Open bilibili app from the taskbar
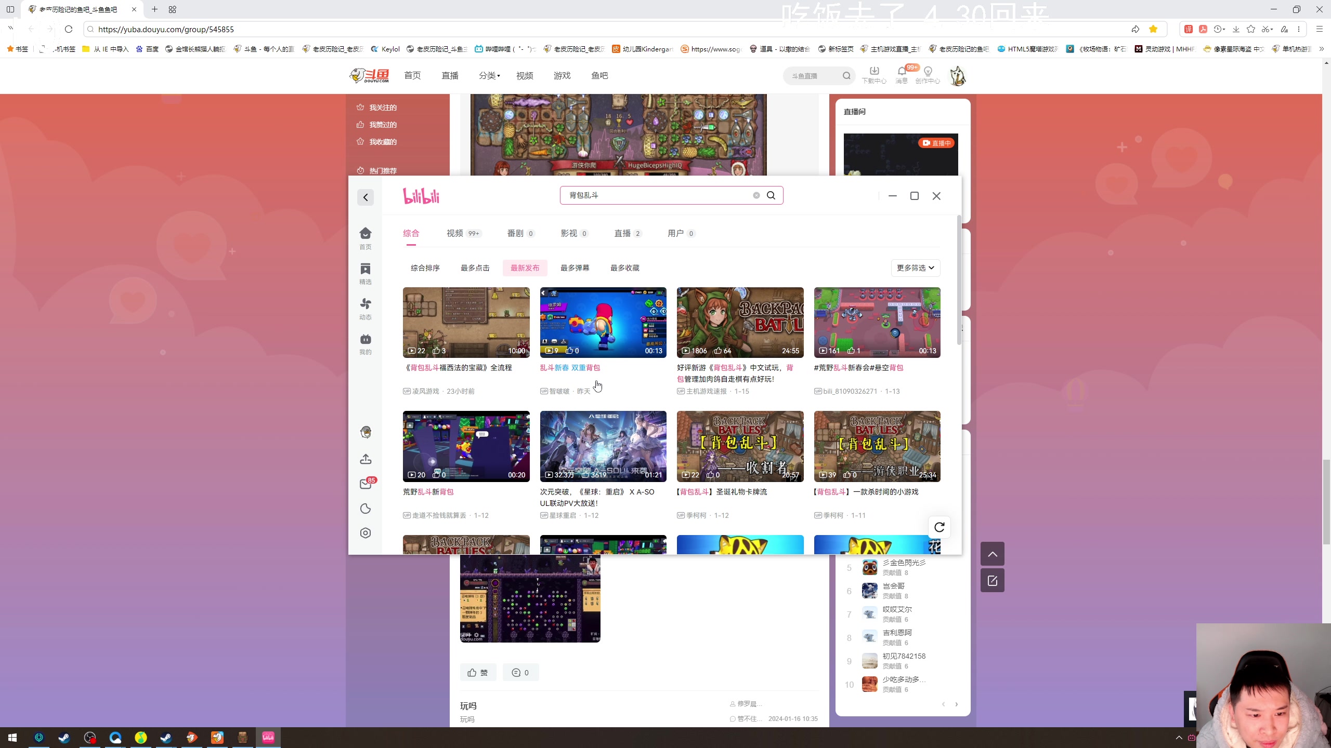This screenshot has width=1331, height=748. click(x=268, y=738)
